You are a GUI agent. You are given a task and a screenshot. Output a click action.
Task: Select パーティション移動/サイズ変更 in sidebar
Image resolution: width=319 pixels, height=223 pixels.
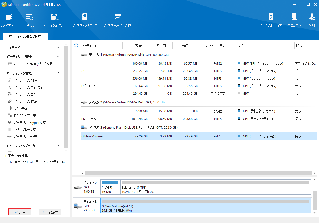[x=33, y=64]
